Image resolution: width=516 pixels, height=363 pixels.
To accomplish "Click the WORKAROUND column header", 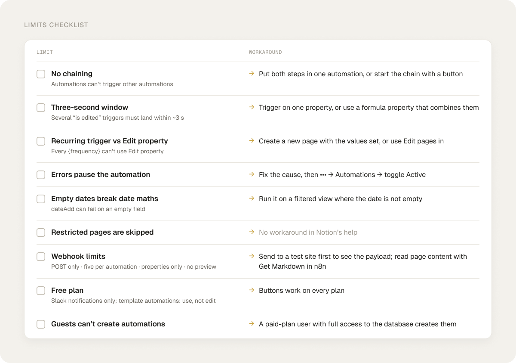I will 265,52.
